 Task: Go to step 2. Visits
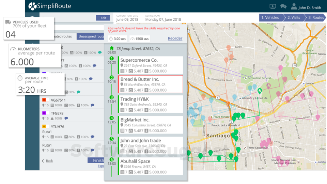(x=293, y=18)
